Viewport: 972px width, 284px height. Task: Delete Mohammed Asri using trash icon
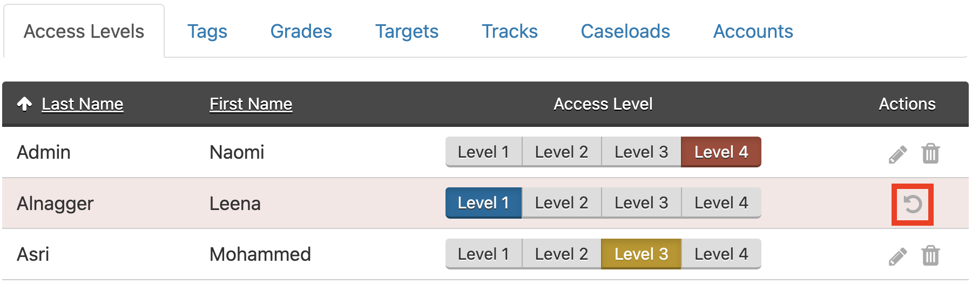point(930,255)
